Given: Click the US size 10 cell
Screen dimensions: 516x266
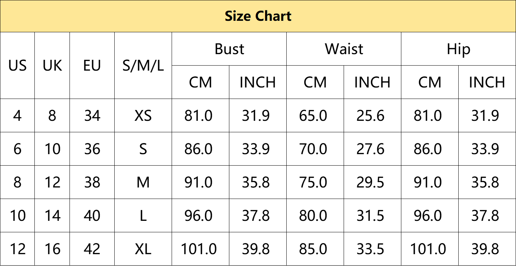Looking at the screenshot, I should coord(18,216).
